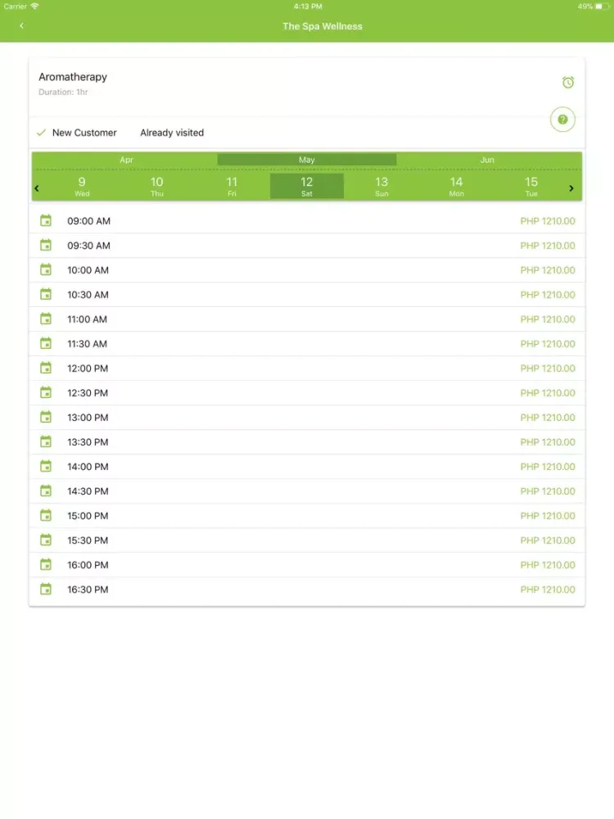Choose the 15:30 PM time label
The image size is (614, 819).
(x=88, y=540)
